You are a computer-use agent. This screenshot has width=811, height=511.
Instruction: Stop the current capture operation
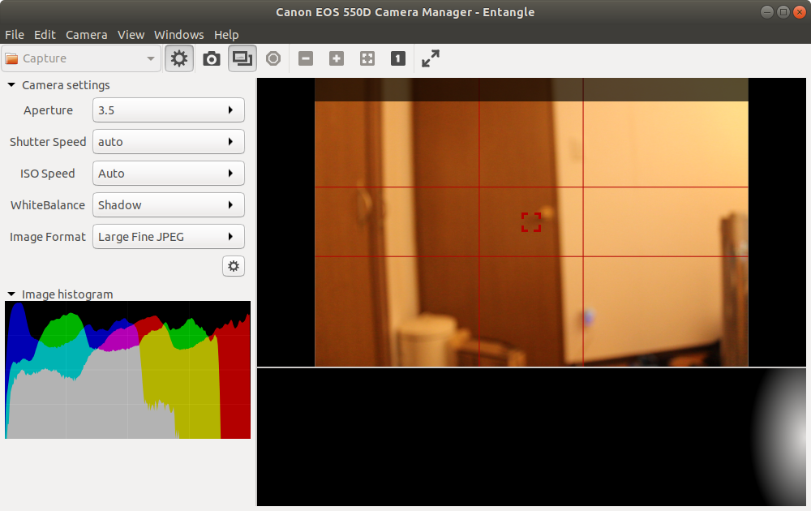pos(273,58)
